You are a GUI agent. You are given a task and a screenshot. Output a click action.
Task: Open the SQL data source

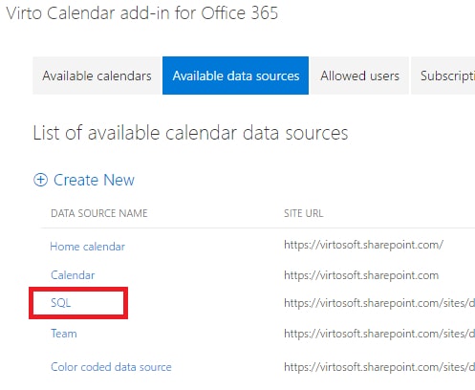[x=61, y=302]
